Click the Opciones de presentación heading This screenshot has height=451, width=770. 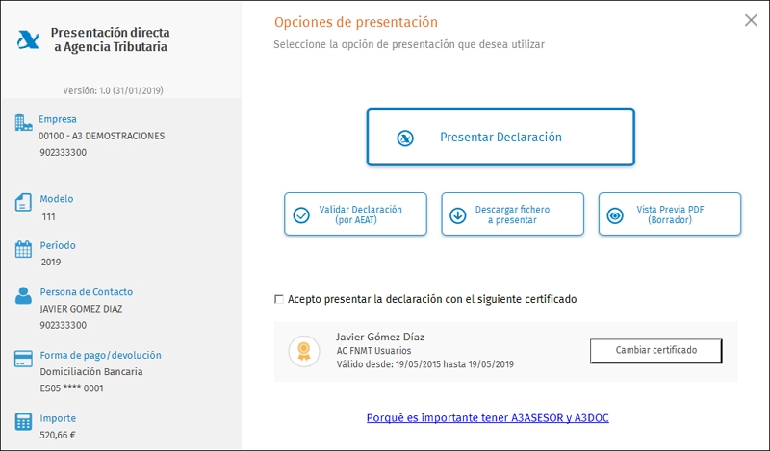point(355,22)
